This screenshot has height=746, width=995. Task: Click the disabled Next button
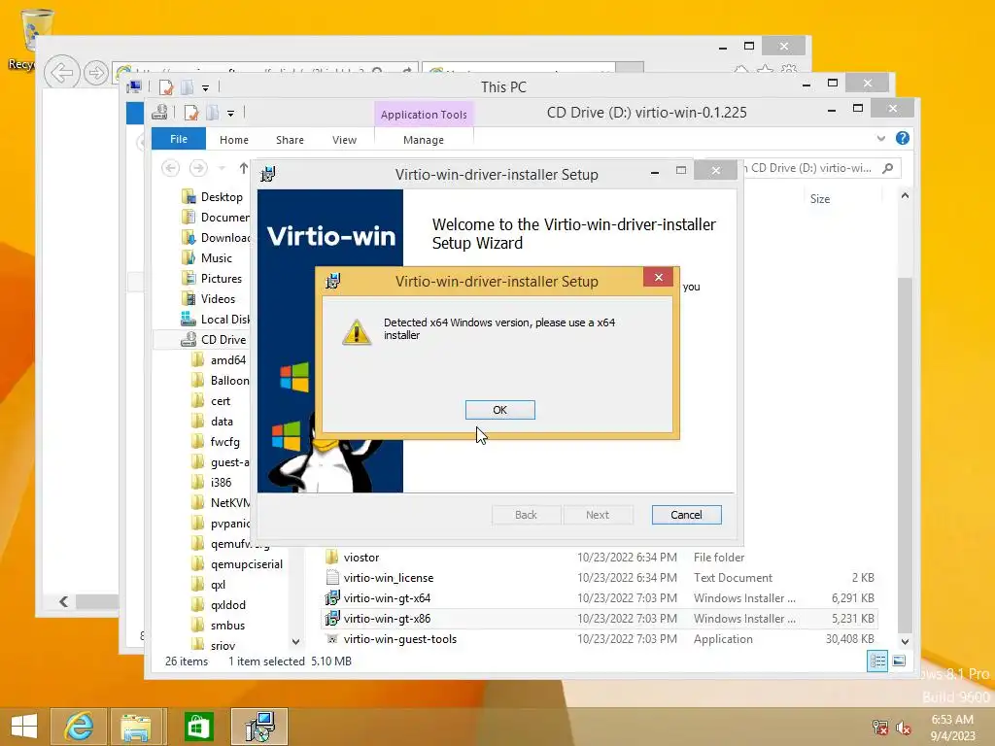[598, 515]
